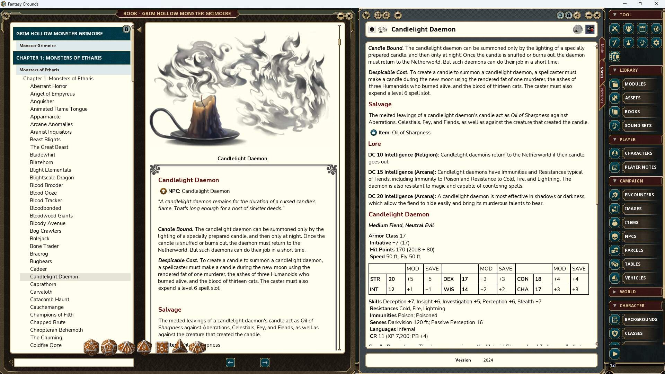Click the Candlelight Daemon token image
This screenshot has width=665, height=374.
tap(577, 29)
